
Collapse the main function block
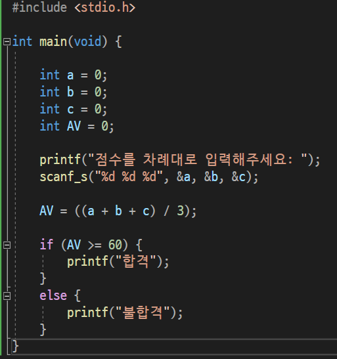7,41
